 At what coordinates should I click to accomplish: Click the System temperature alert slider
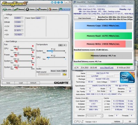point(56,51)
